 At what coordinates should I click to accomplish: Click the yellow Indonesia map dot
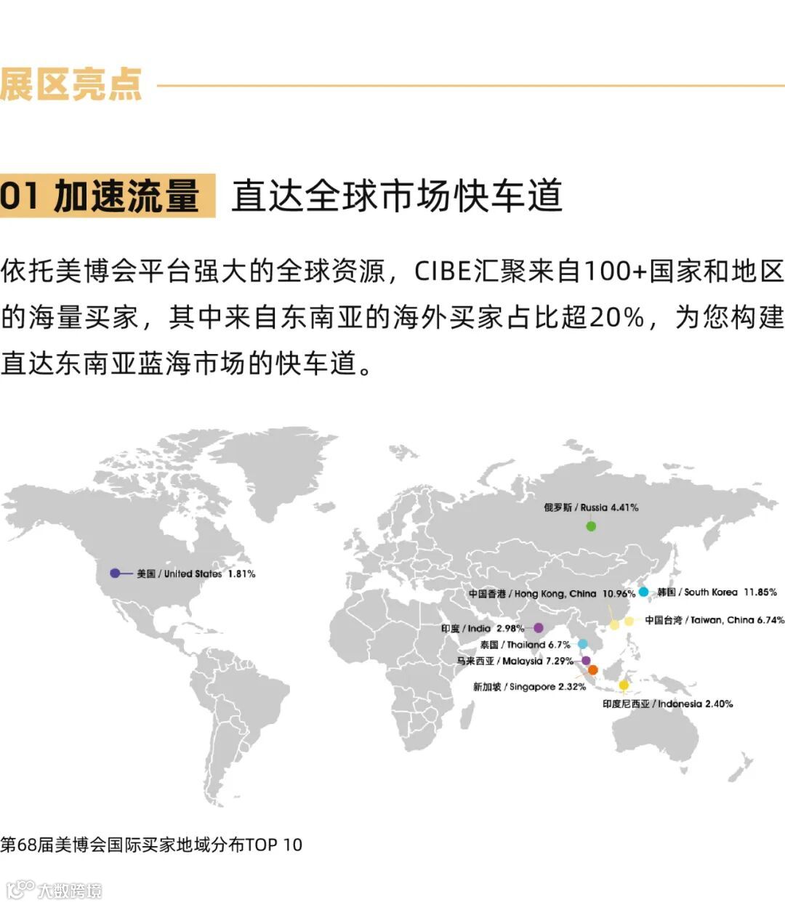pos(624,685)
